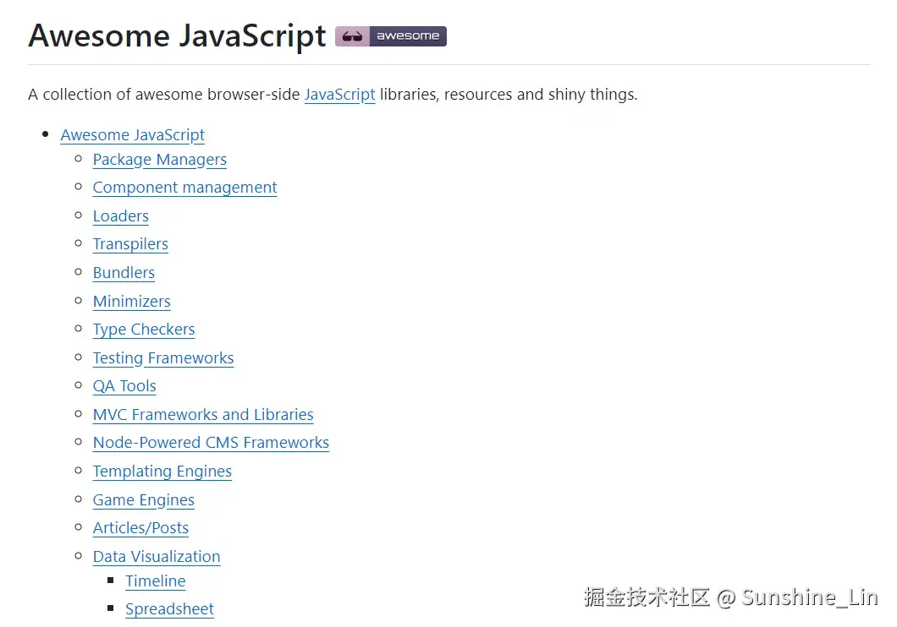
Task: Open the QA Tools link
Action: pos(124,386)
